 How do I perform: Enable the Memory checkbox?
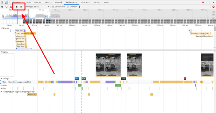coord(68,7)
